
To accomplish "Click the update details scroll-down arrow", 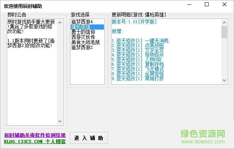I will pyautogui.click(x=224, y=80).
